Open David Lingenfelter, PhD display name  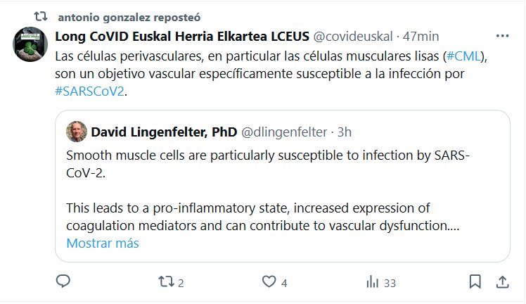tap(165, 132)
